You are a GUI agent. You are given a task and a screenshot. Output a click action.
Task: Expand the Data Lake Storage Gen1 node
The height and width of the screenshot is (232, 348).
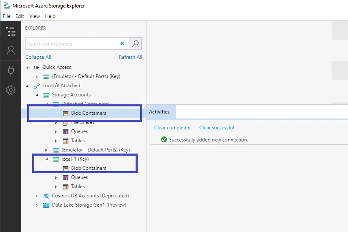37,205
